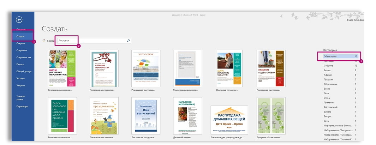Screen dimensions: 376x145
Task: Select Универсальная листовка template
Action: [187, 68]
